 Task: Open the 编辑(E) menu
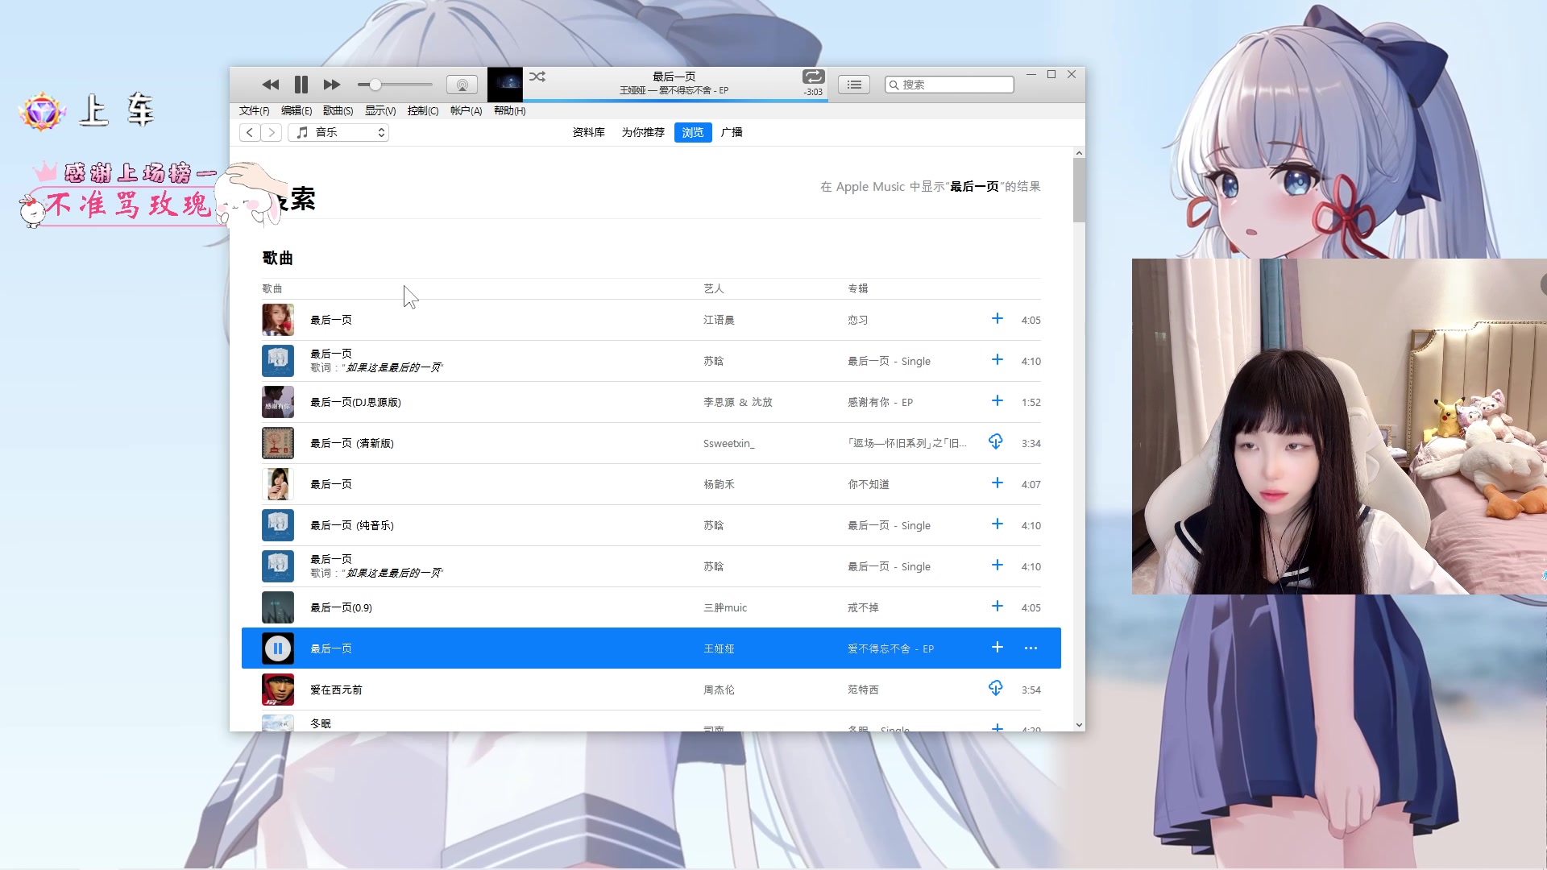pos(297,110)
